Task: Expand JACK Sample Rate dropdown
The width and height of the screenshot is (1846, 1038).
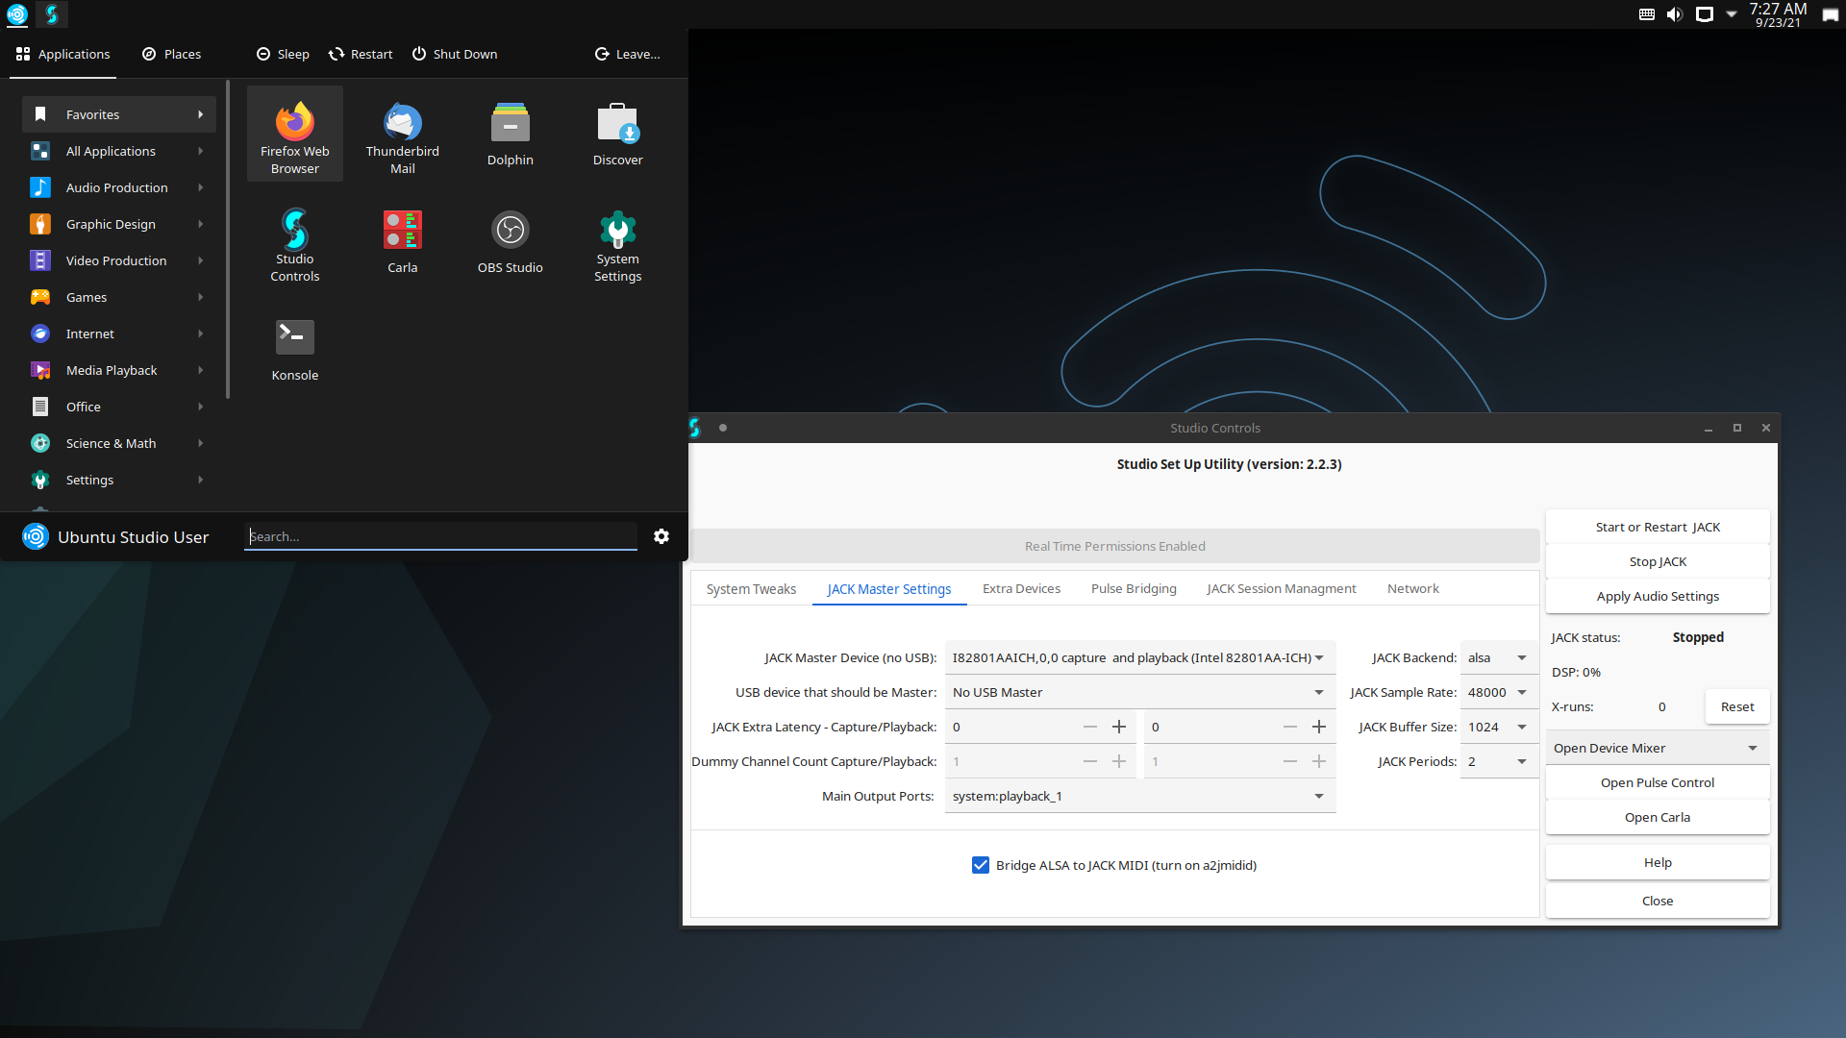Action: [x=1521, y=692]
